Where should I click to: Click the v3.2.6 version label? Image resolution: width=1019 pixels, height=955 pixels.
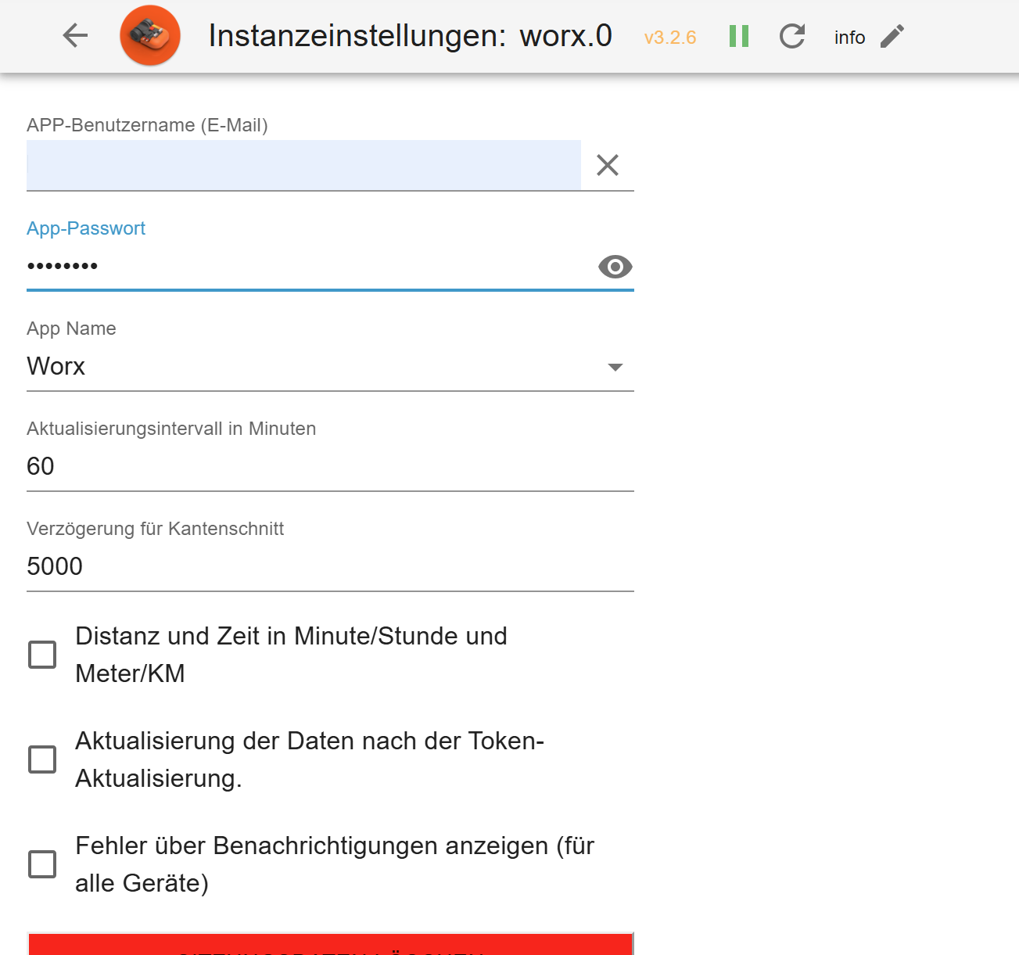pos(670,38)
